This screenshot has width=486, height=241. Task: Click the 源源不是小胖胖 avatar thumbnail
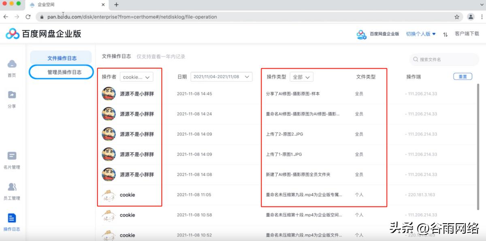click(x=108, y=94)
